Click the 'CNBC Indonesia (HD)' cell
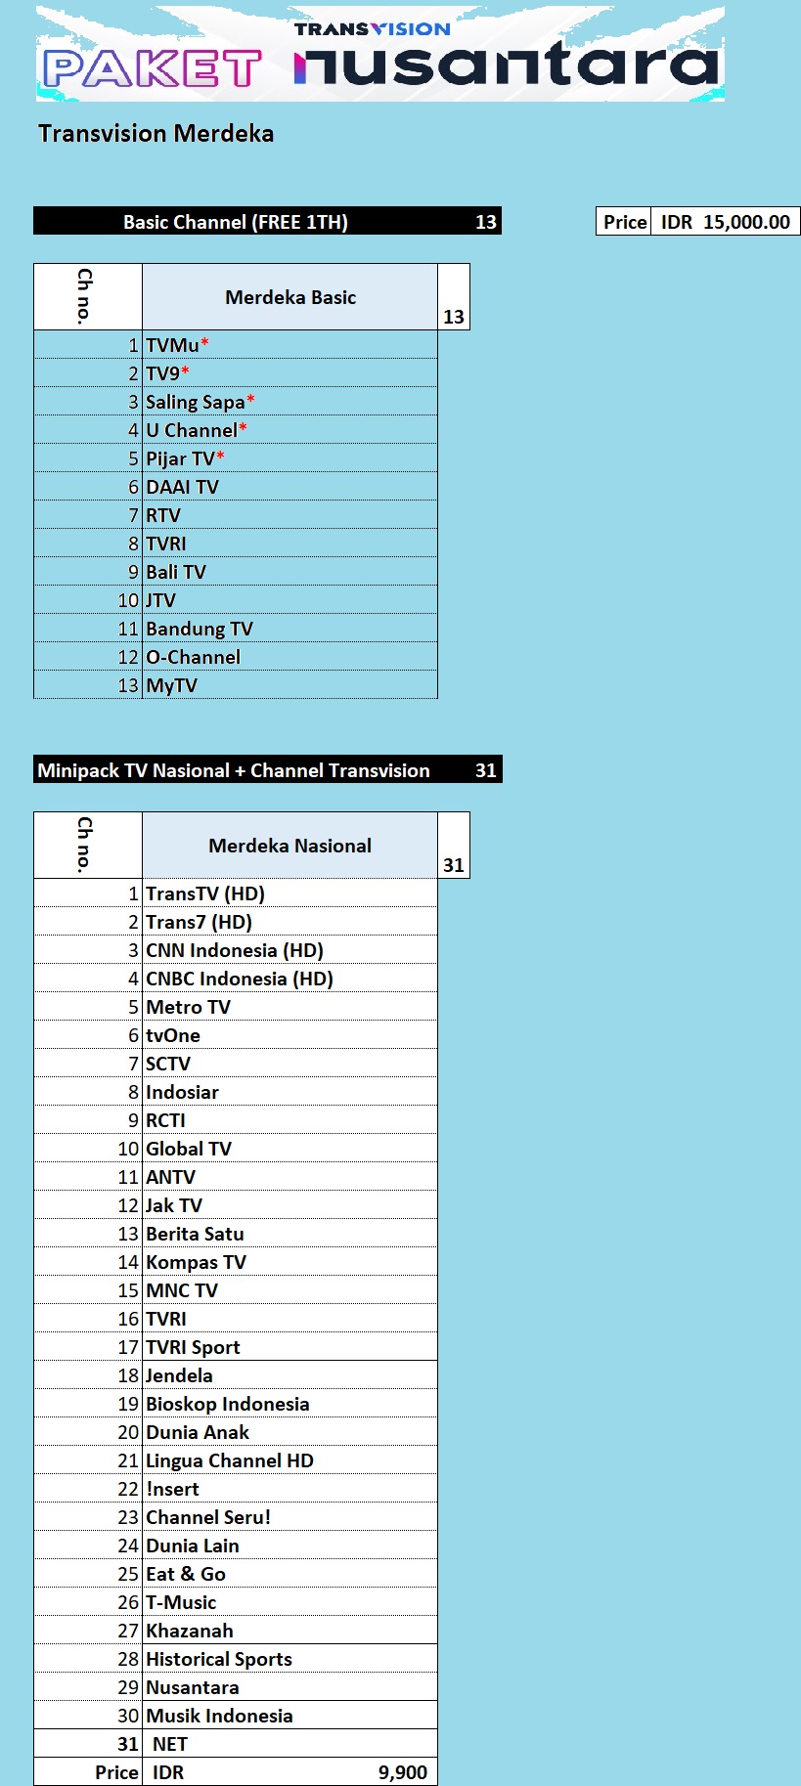The image size is (801, 1786). point(289,978)
